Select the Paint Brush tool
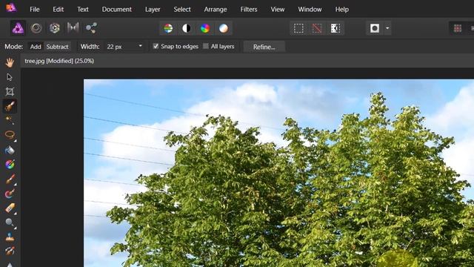Screen dimensions: 474x267 coord(10,179)
